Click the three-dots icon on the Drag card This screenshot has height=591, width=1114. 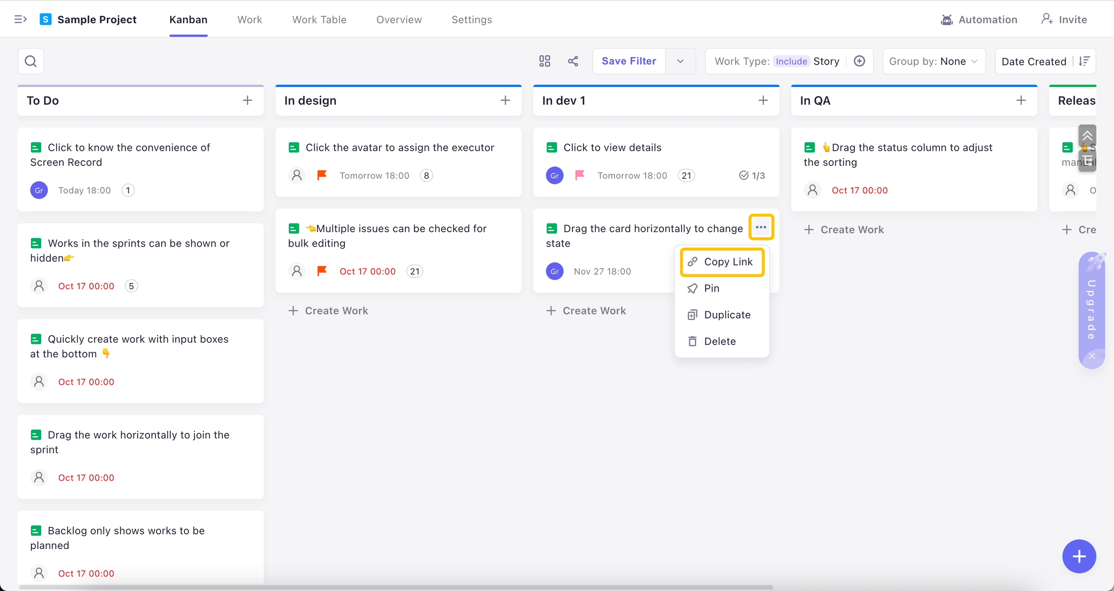coord(761,227)
